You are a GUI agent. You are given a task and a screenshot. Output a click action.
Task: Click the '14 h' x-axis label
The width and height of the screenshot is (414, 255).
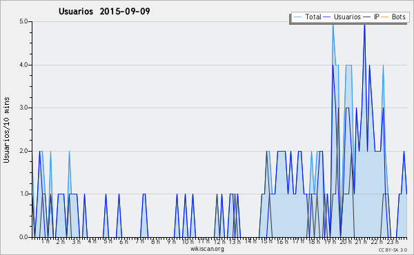click(x=250, y=241)
